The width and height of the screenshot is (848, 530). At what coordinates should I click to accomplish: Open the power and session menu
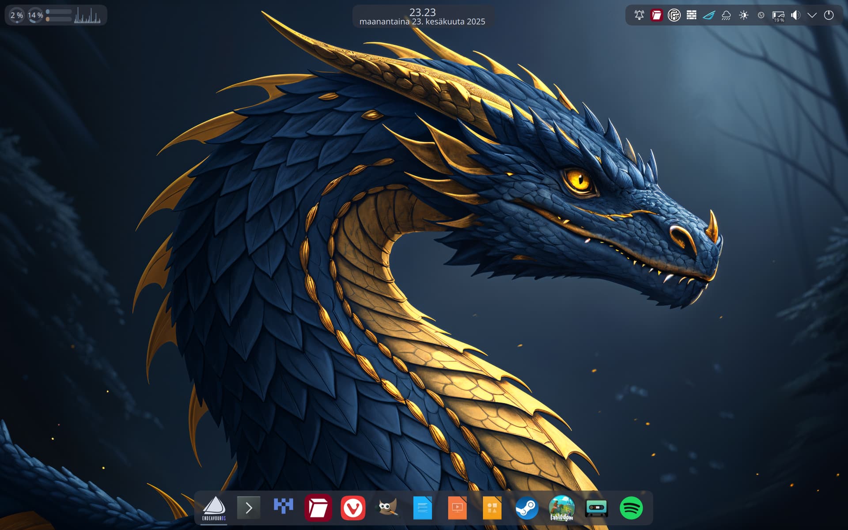pos(829,15)
